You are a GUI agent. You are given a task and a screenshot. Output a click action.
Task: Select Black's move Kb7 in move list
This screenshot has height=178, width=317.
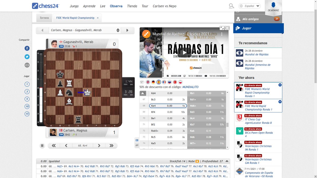click(x=207, y=124)
